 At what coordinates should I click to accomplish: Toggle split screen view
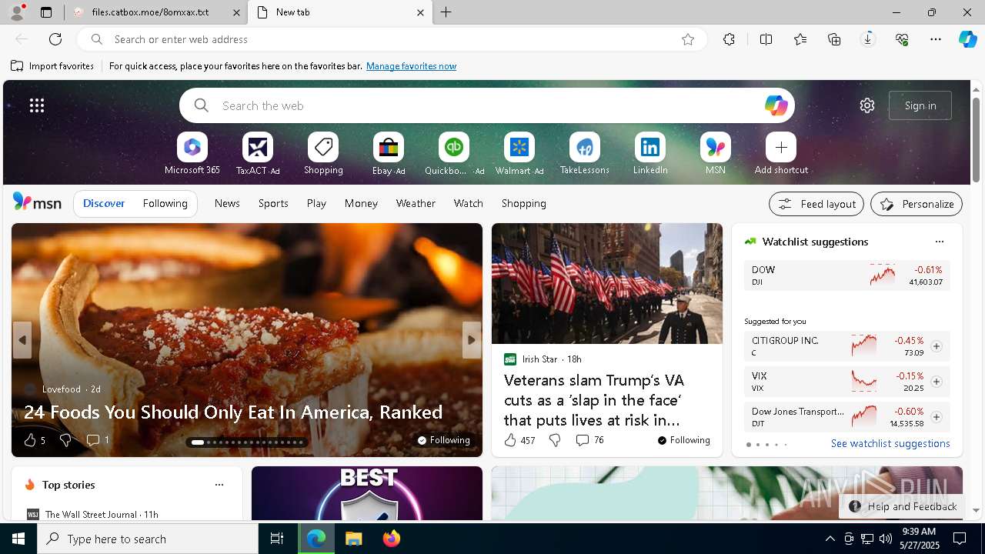[766, 39]
